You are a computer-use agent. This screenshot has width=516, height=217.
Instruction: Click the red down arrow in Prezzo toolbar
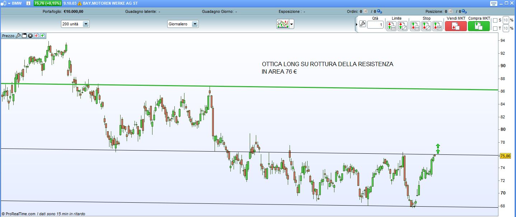(36, 36)
